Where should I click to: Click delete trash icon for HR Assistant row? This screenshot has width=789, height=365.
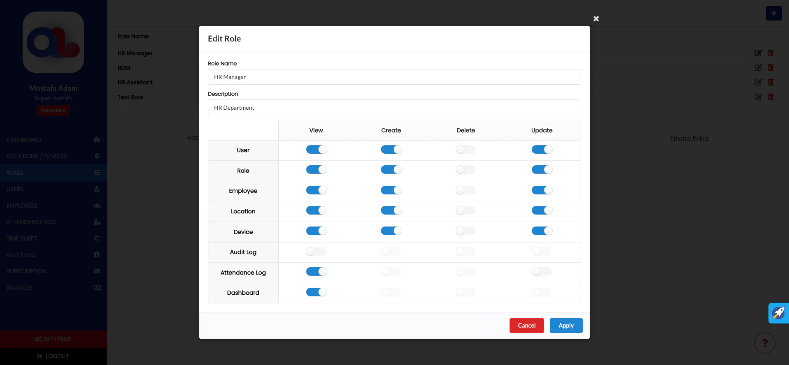click(771, 82)
